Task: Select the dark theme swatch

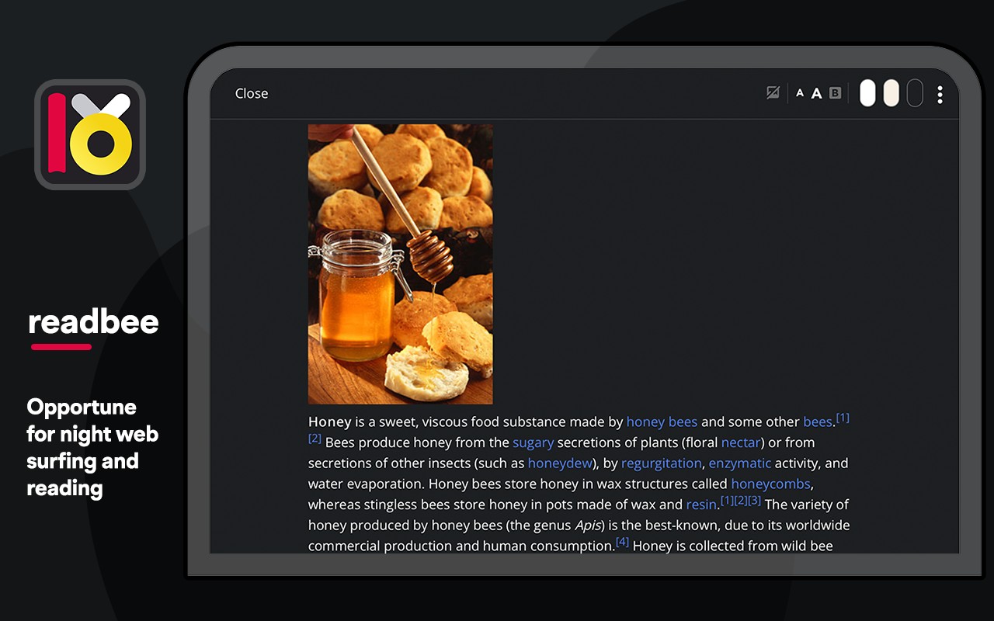Action: point(915,93)
